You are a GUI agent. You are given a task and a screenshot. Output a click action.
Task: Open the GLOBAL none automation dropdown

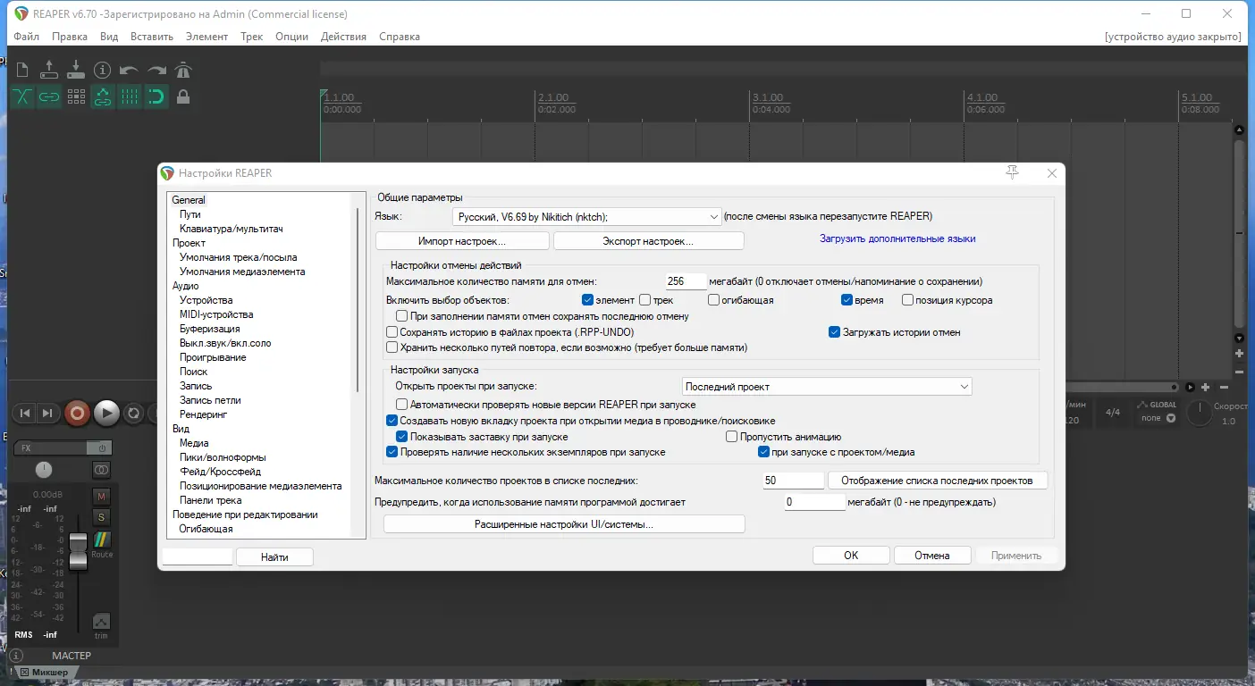point(1158,418)
